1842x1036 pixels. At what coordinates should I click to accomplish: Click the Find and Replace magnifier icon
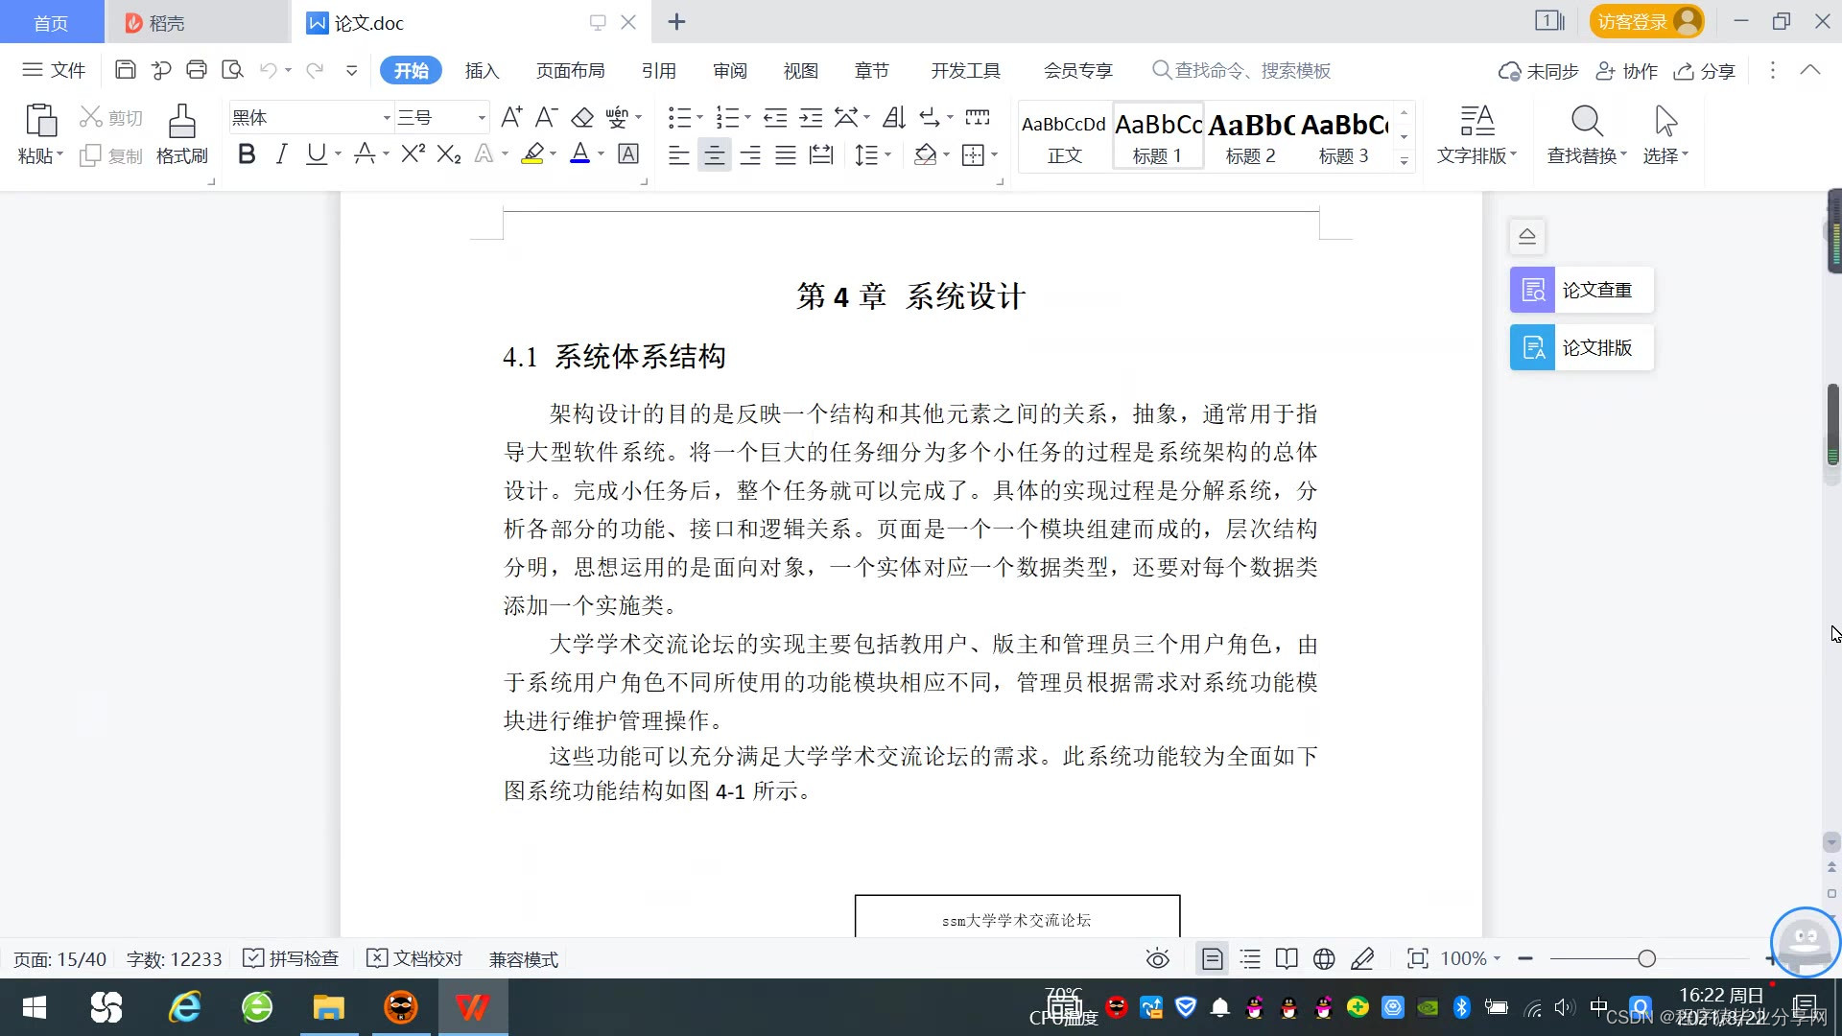1587,122
